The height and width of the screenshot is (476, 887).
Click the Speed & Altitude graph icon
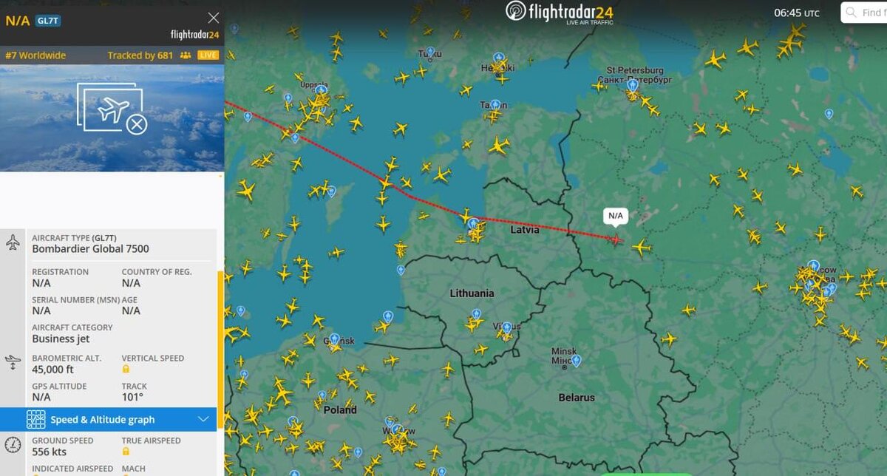tap(35, 419)
